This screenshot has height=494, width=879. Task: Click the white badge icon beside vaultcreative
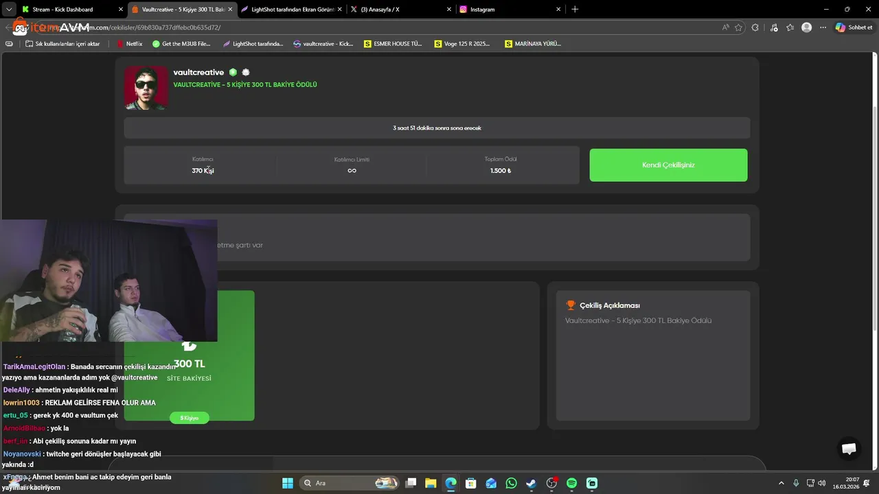[246, 73]
